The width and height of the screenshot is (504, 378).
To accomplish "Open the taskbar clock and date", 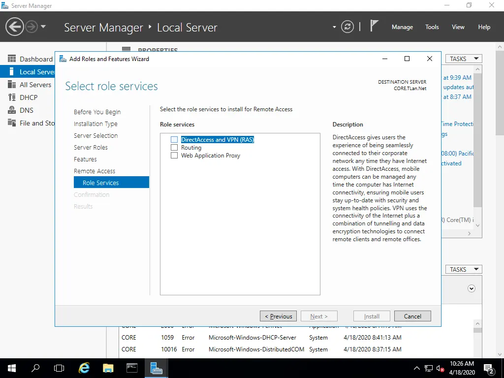I will (462, 368).
